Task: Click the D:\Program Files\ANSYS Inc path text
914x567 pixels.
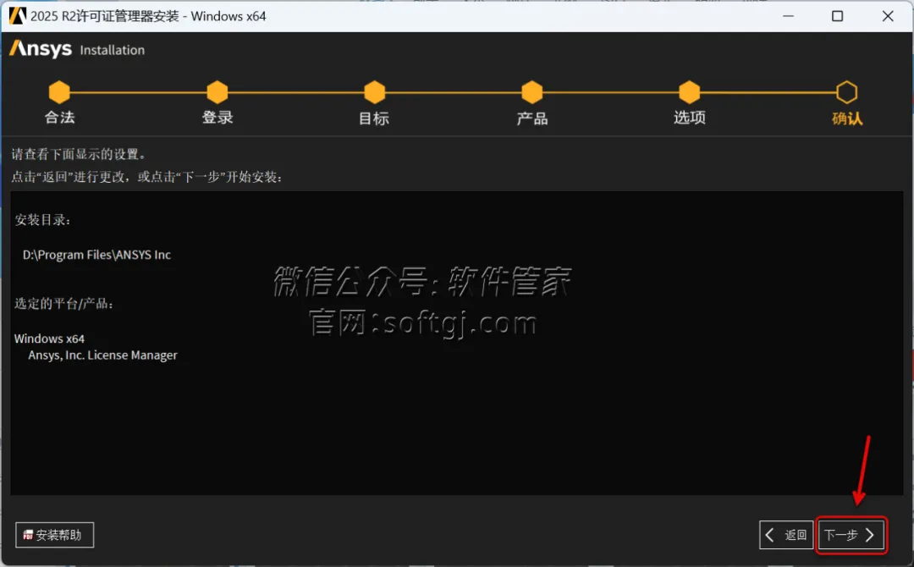Action: coord(96,255)
